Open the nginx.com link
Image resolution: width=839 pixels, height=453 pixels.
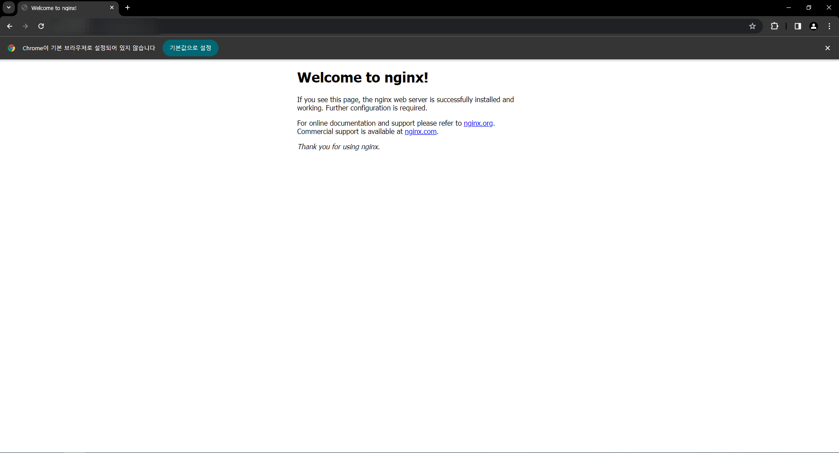point(420,132)
